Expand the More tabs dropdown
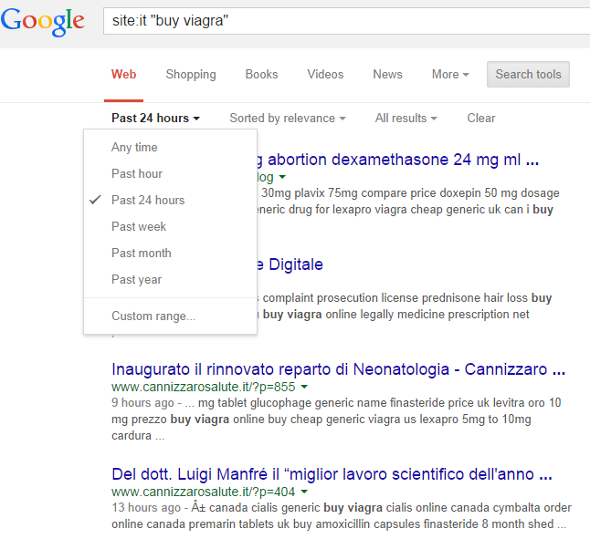Screen dimensions: 590x539 pos(450,75)
